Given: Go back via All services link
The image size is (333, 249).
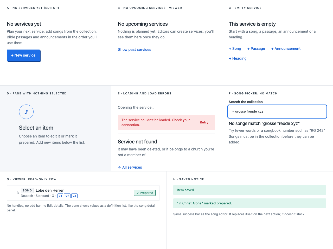Looking at the screenshot, I should [x=130, y=167].
